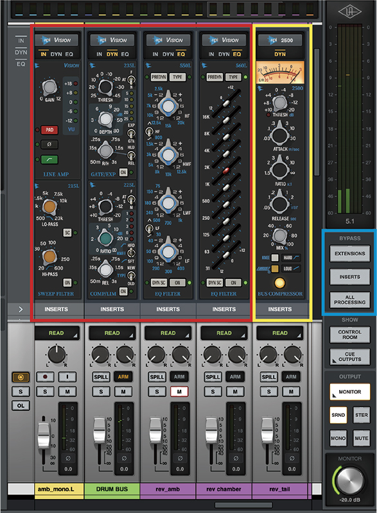This screenshot has width=377, height=513.
Task: Switch DRUM BUS Vision strip to EQ tab
Action: [x=125, y=55]
